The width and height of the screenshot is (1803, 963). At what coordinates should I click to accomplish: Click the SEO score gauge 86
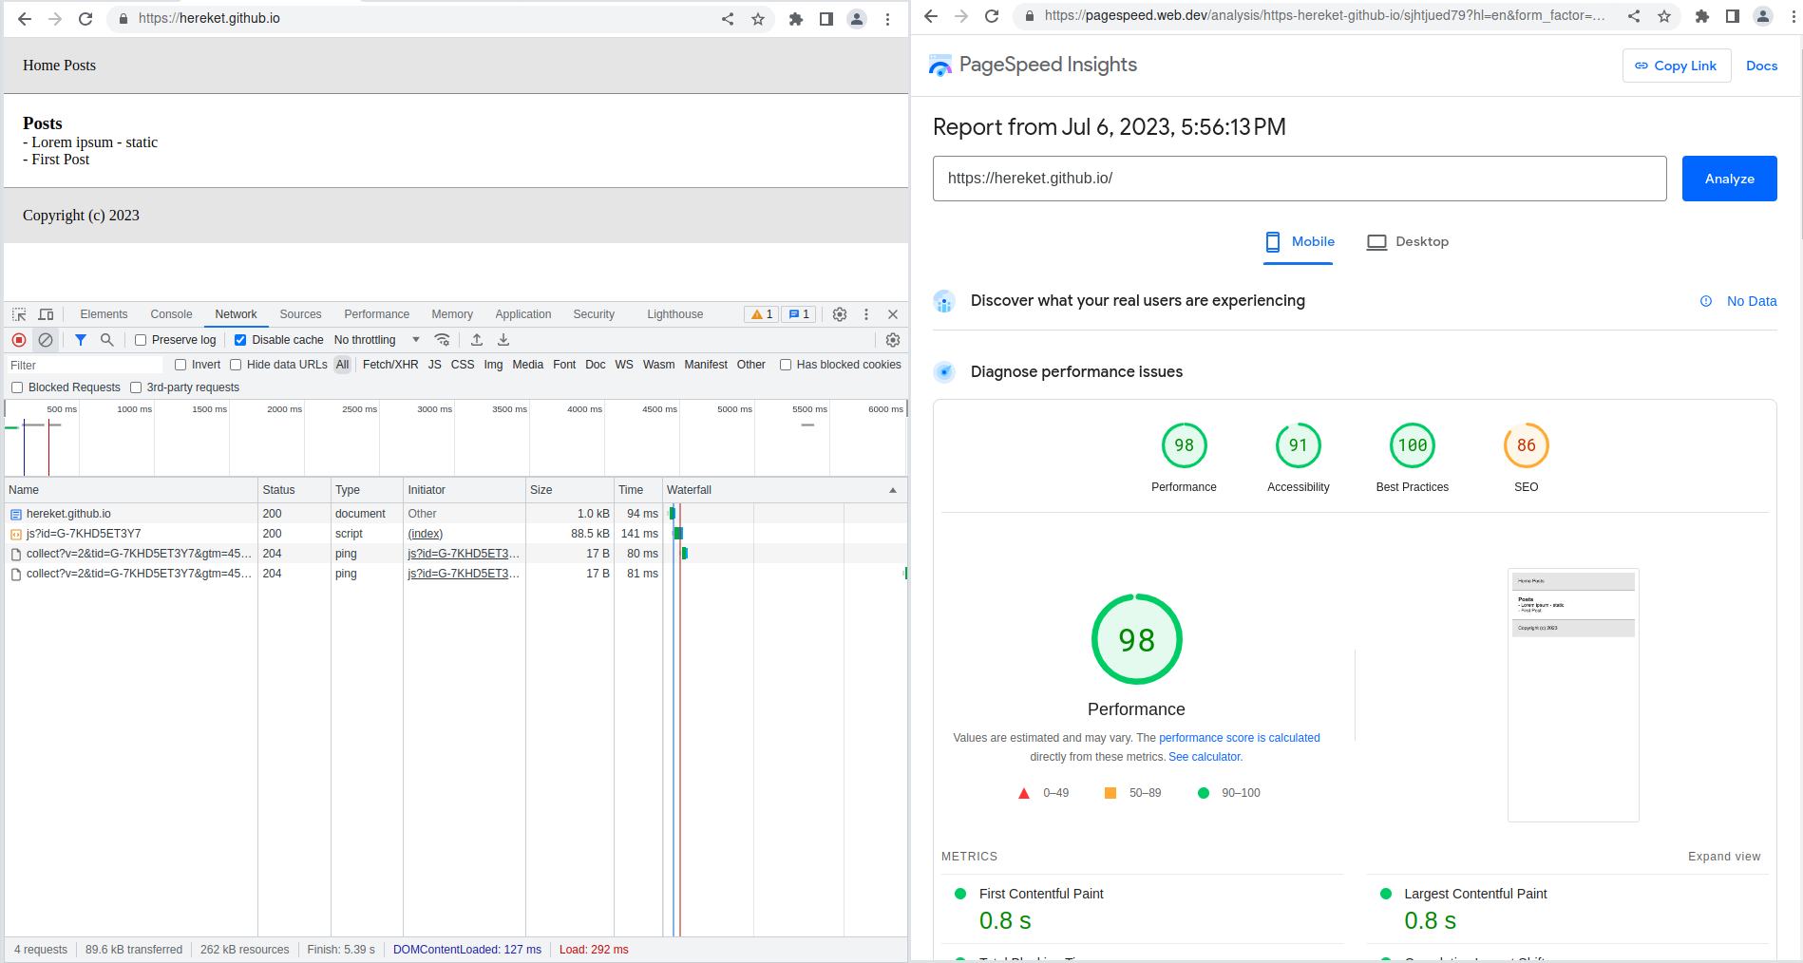click(1527, 445)
